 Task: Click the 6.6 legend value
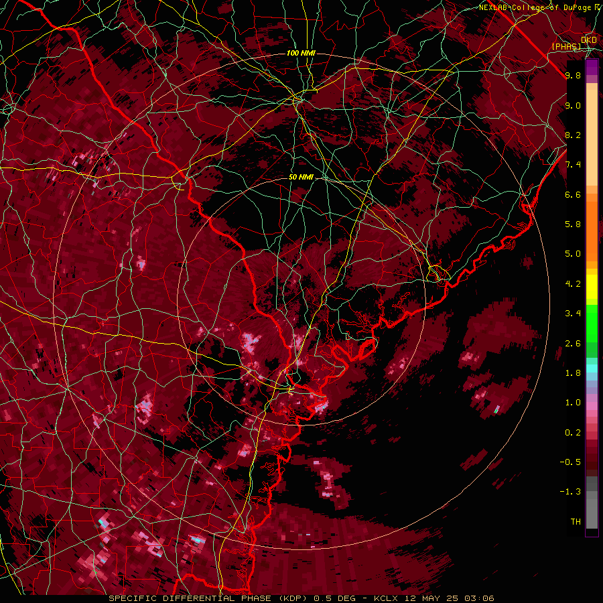(x=573, y=194)
